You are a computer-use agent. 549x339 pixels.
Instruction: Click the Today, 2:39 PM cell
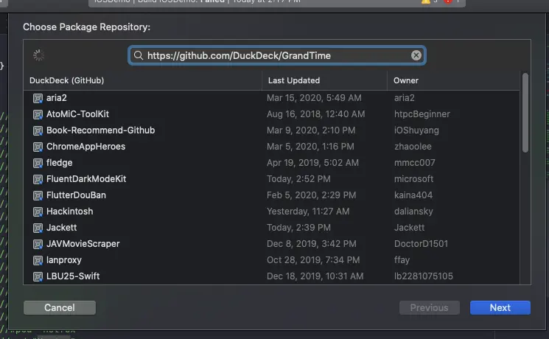click(298, 228)
